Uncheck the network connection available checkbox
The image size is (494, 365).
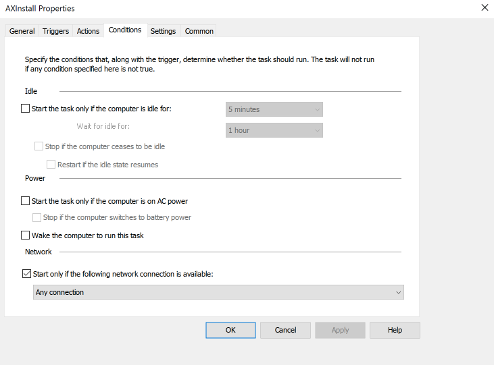(27, 274)
